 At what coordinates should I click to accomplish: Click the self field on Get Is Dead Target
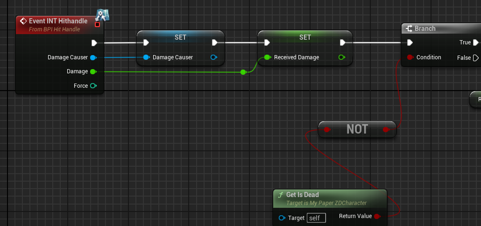pyautogui.click(x=316, y=218)
